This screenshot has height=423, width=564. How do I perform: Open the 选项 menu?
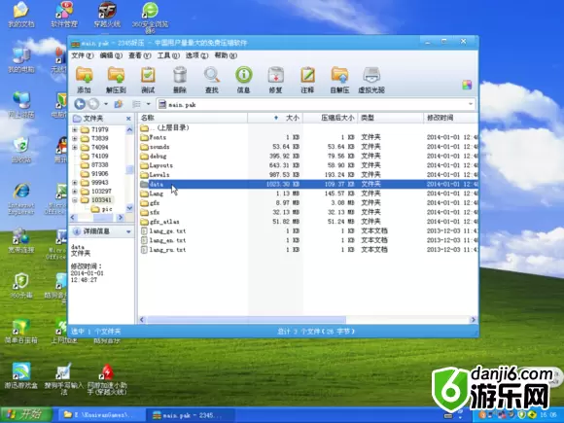pyautogui.click(x=196, y=55)
